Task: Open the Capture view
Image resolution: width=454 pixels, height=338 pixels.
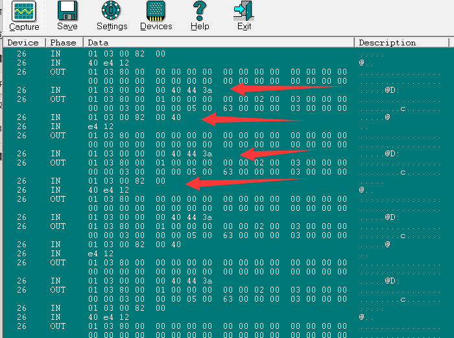Action: point(24,16)
